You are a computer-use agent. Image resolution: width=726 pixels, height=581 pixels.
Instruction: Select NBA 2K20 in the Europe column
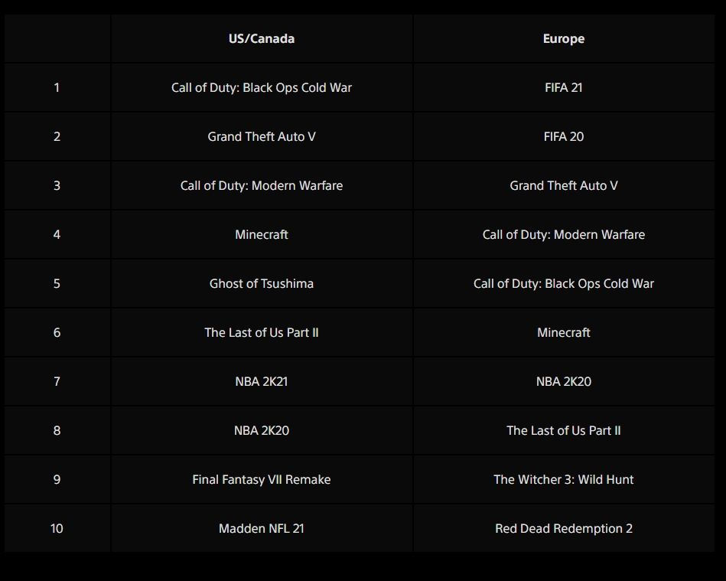[564, 381]
